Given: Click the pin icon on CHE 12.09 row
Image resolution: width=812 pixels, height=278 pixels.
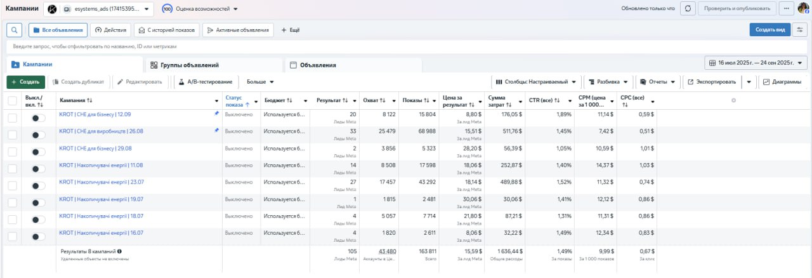Looking at the screenshot, I should click(x=216, y=114).
